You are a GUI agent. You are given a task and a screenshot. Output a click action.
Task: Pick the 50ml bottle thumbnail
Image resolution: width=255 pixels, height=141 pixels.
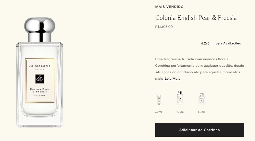coord(202,99)
